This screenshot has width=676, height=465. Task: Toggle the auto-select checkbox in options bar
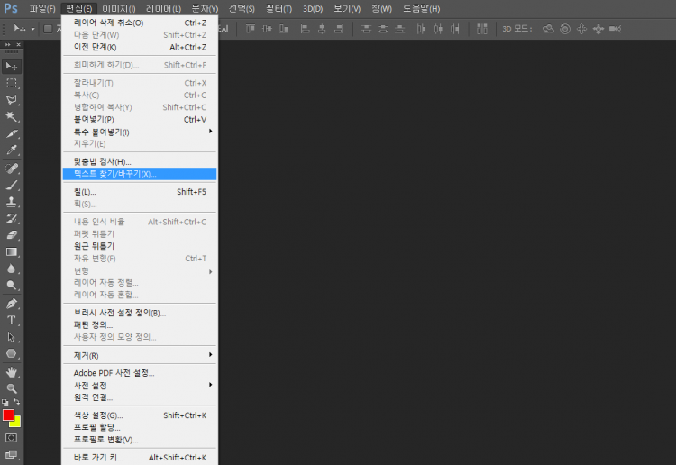(48, 29)
